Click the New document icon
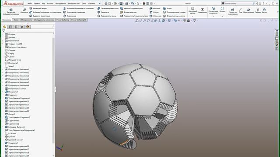 point(110,3)
